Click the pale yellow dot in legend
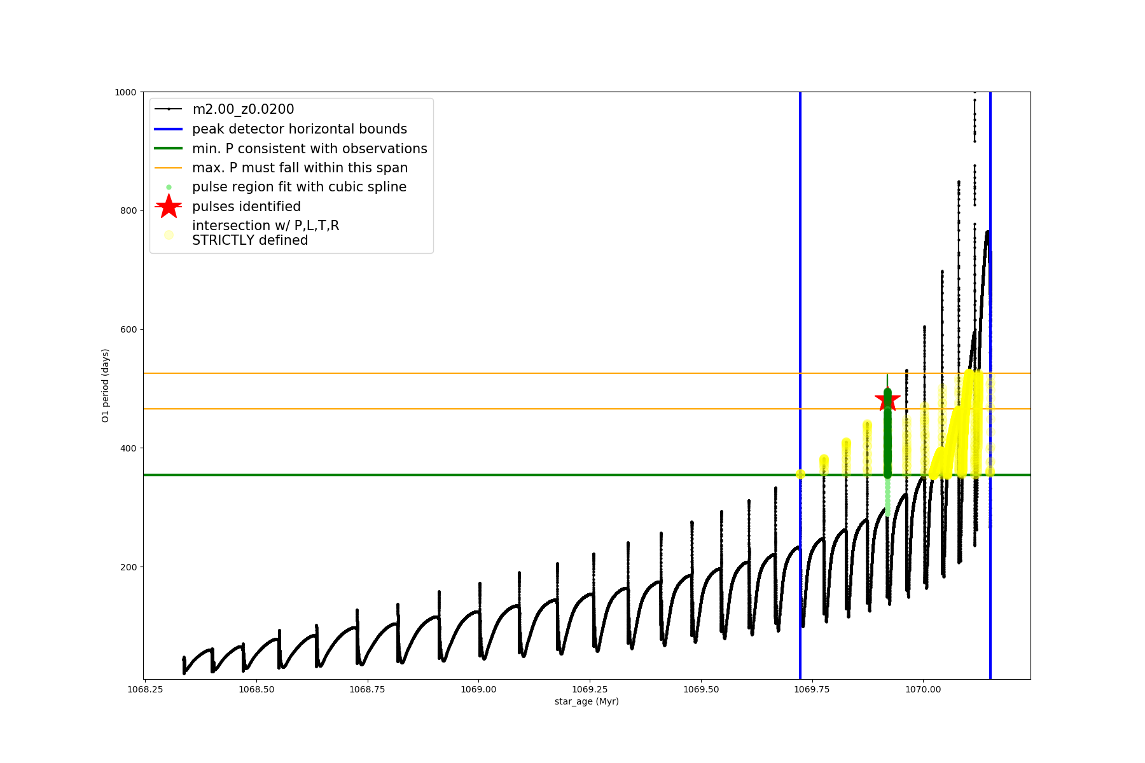The image size is (1145, 763). tap(169, 235)
